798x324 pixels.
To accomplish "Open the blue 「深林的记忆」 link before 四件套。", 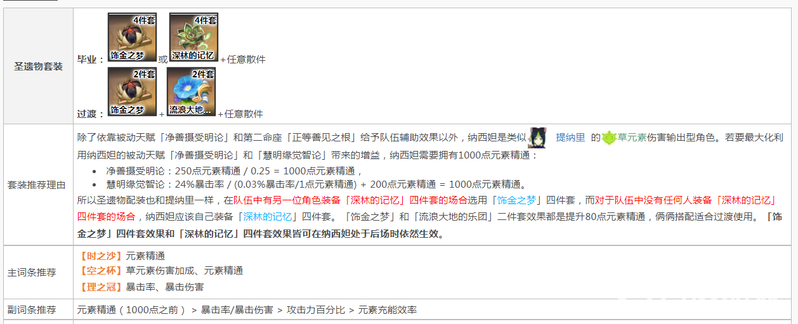I will coord(267,216).
